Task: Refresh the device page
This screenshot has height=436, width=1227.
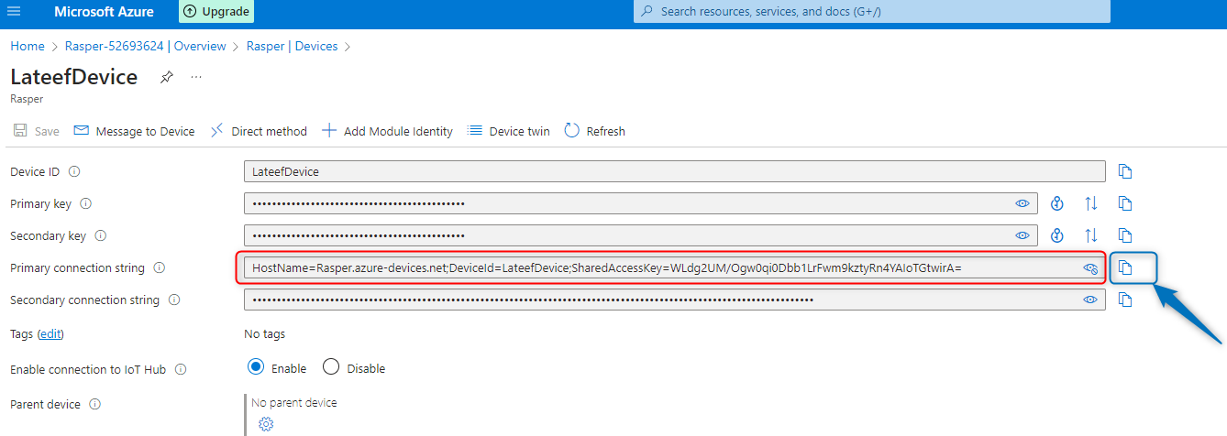Action: [x=594, y=131]
